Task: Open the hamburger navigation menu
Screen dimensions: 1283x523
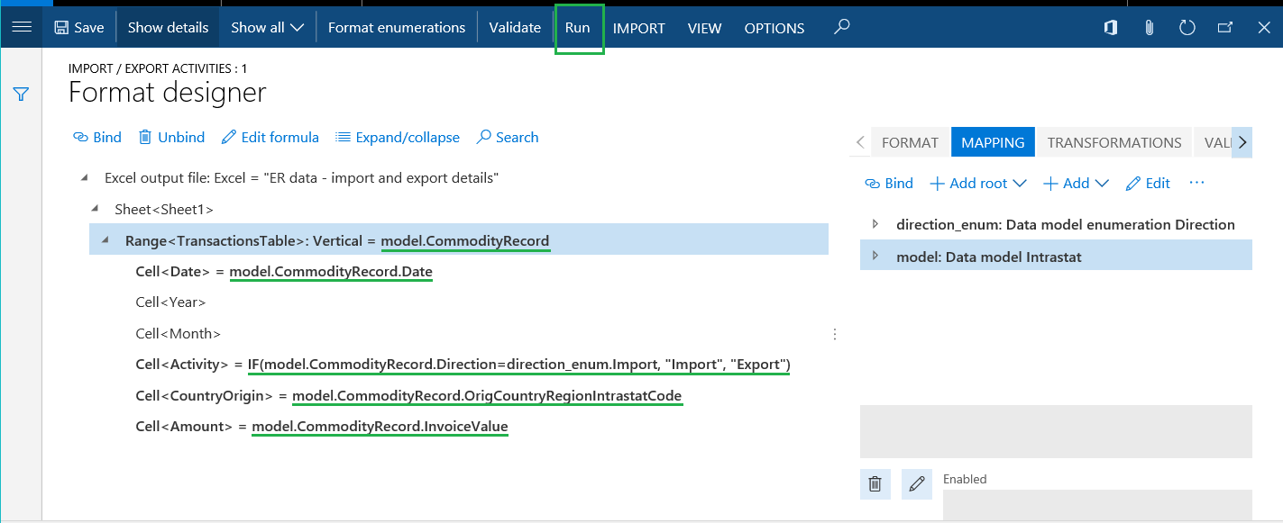Action: point(22,27)
